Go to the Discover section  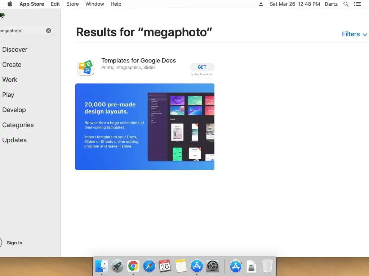click(x=15, y=50)
